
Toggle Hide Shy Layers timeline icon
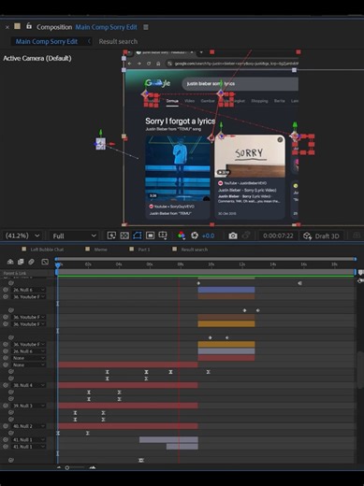[10, 262]
